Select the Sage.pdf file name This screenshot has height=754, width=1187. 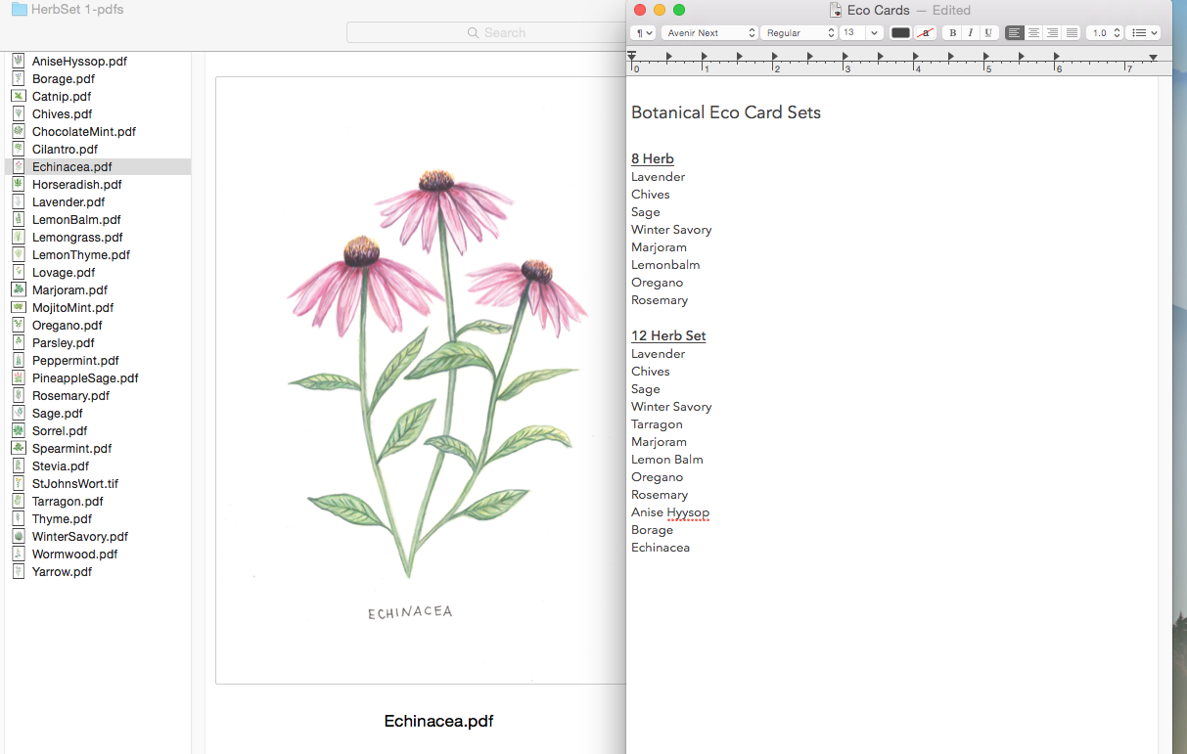[x=57, y=413]
